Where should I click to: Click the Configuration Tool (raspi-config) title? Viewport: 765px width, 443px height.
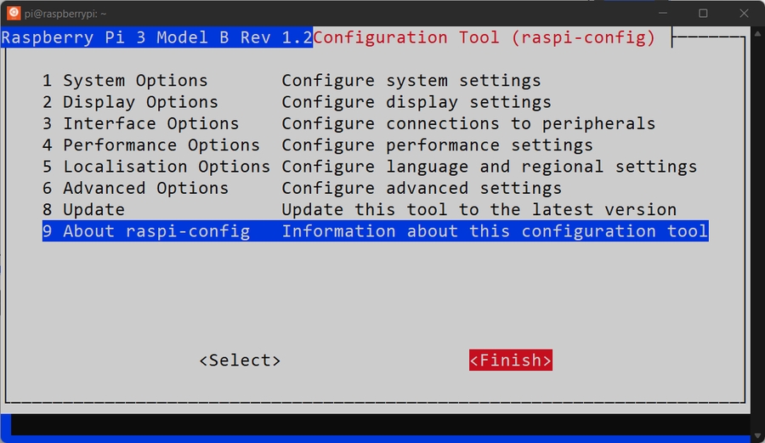click(484, 38)
